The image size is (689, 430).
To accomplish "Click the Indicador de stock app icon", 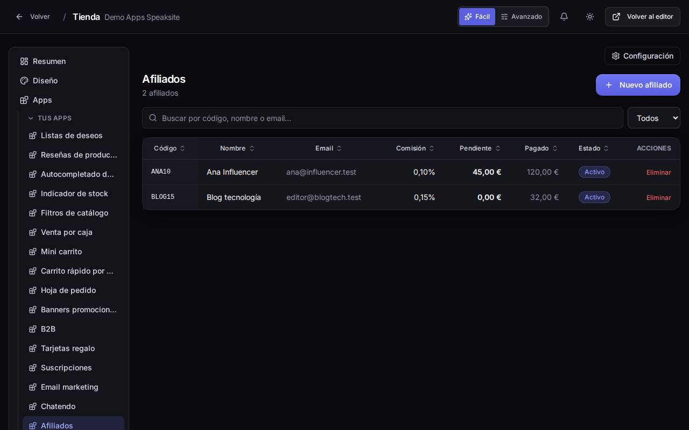I will pyautogui.click(x=32, y=193).
